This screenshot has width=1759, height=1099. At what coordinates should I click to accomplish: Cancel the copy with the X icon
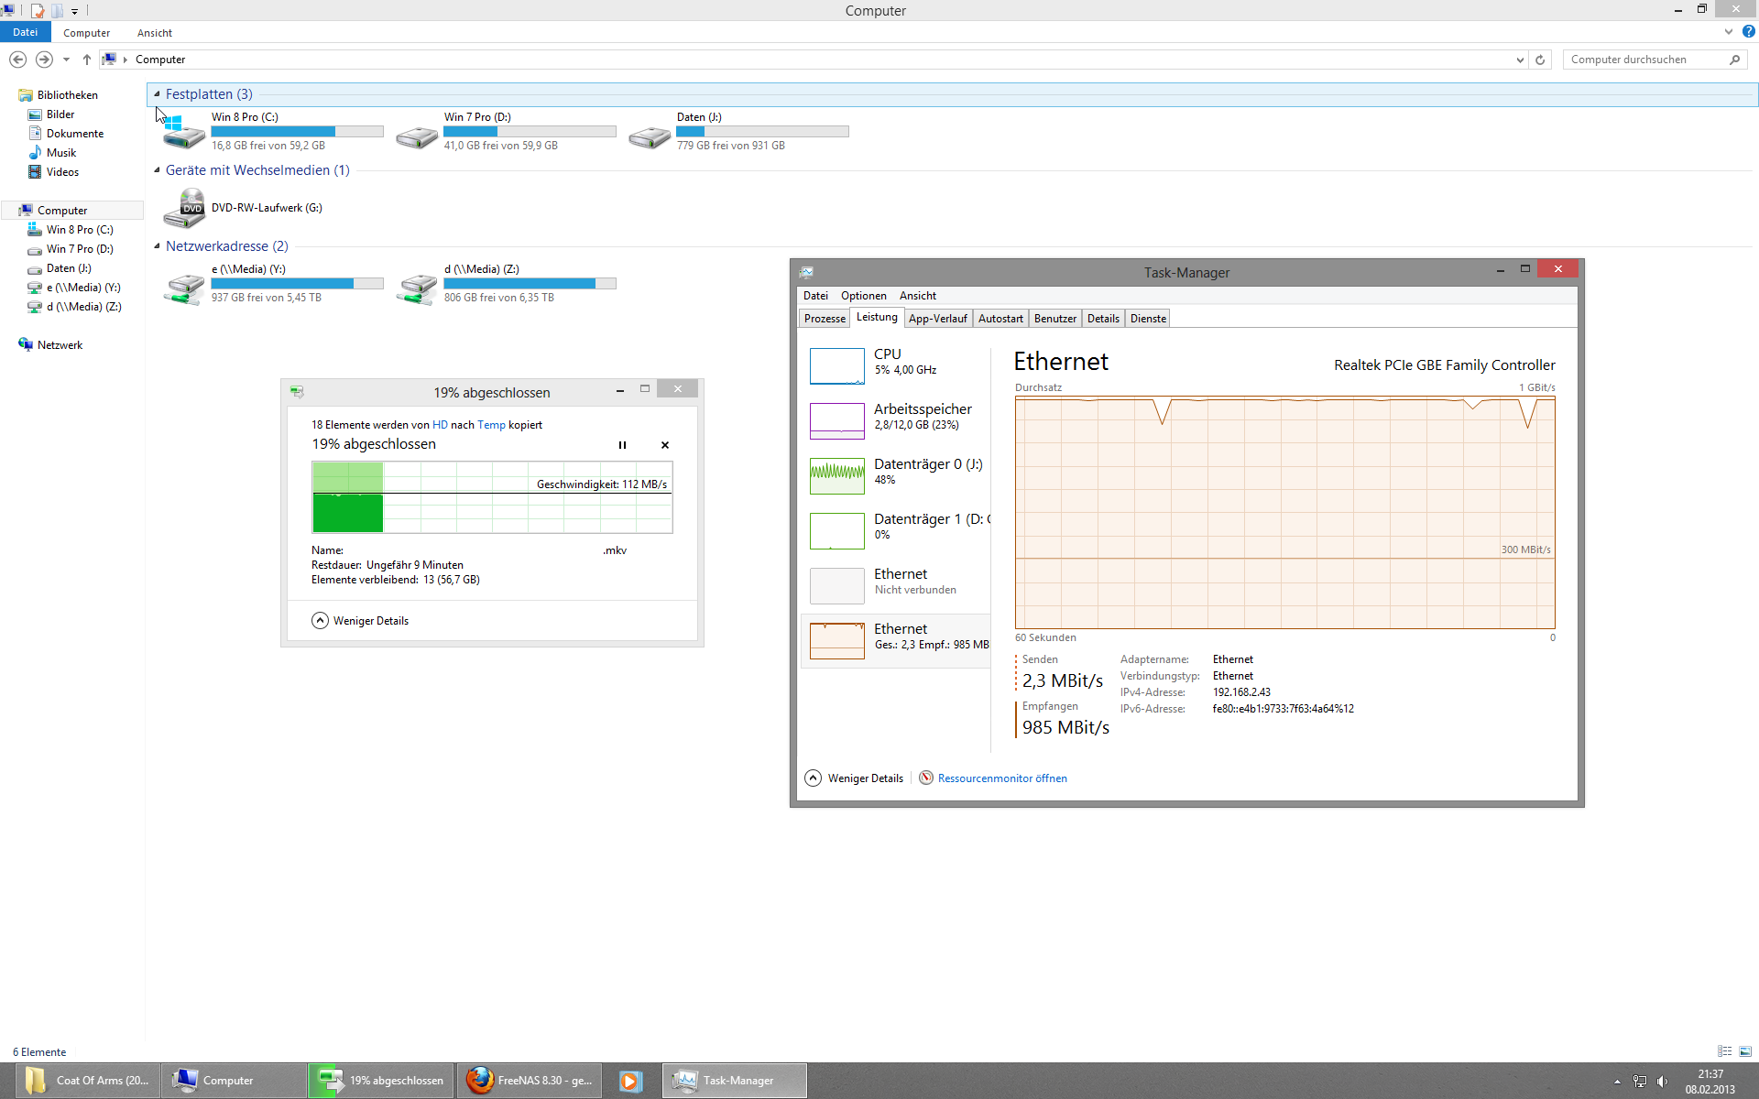pos(665,445)
